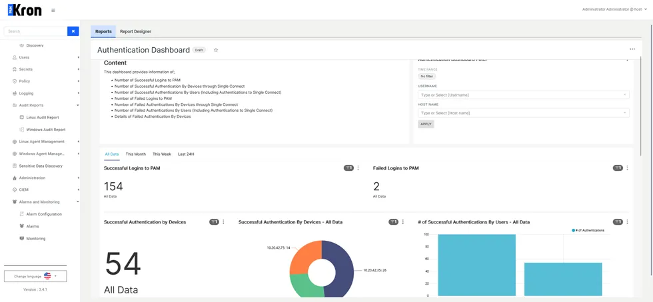The image size is (653, 302).
Task: Select the This Week tab
Action: point(161,154)
